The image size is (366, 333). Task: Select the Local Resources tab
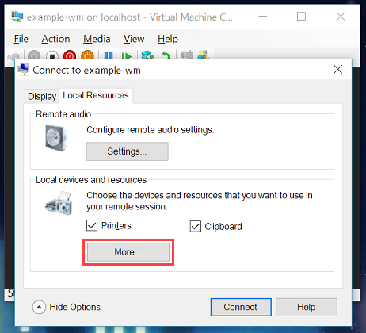(96, 95)
